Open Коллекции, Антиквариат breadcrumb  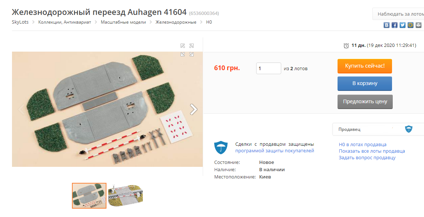click(65, 22)
